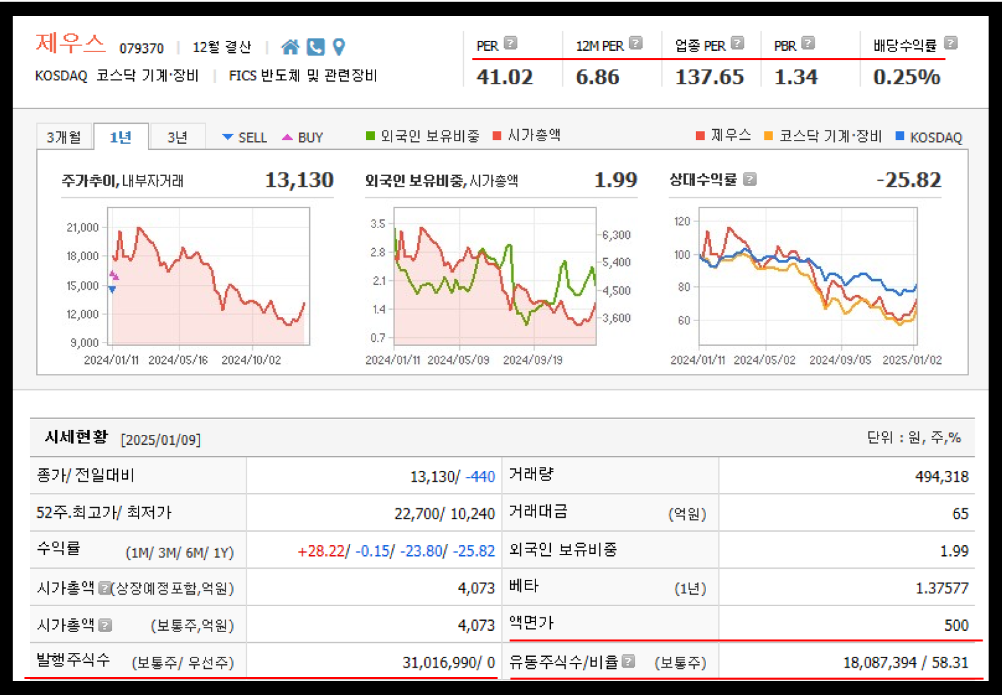Open the company homepage house icon
This screenshot has height=695, width=1002.
point(290,47)
